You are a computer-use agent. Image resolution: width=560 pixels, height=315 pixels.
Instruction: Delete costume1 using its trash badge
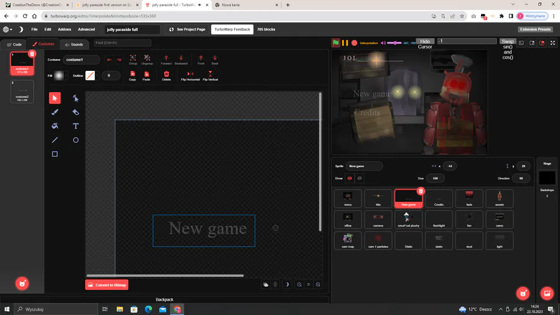point(32,54)
